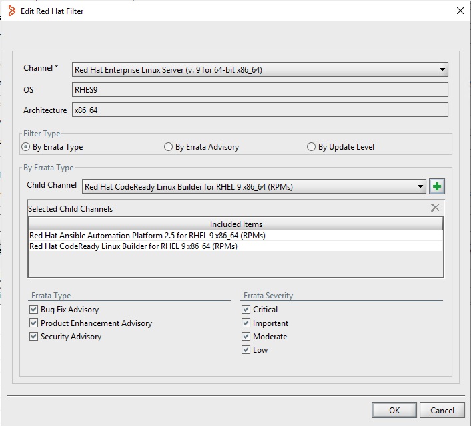Toggle the Important severity checkbox
471x426 pixels.
click(x=246, y=323)
